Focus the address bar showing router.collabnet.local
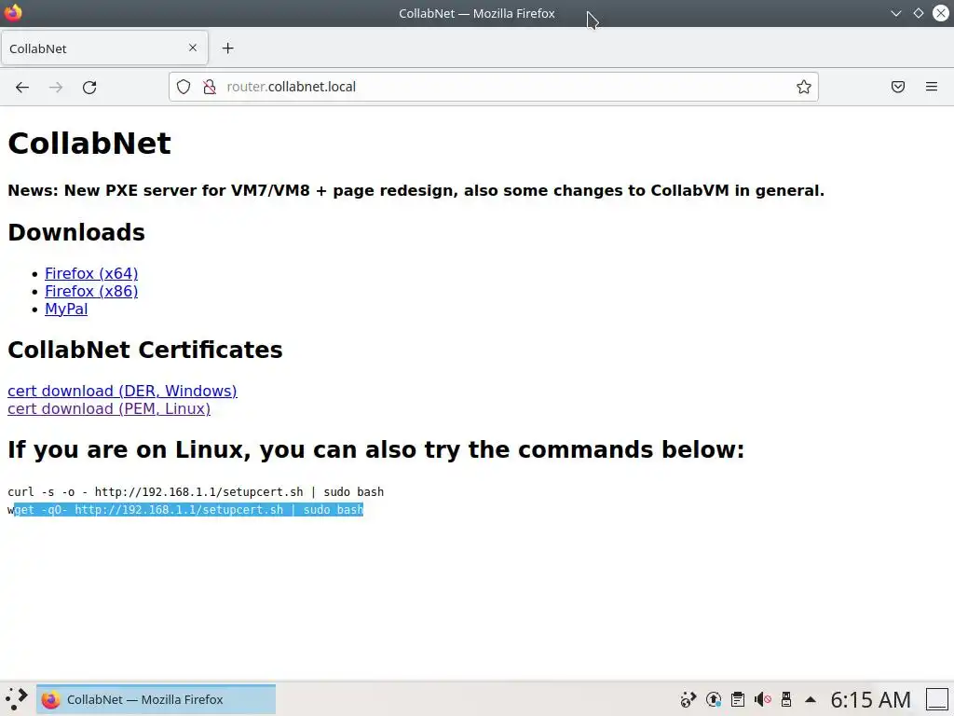Screen dimensions: 954x716 pos(493,87)
